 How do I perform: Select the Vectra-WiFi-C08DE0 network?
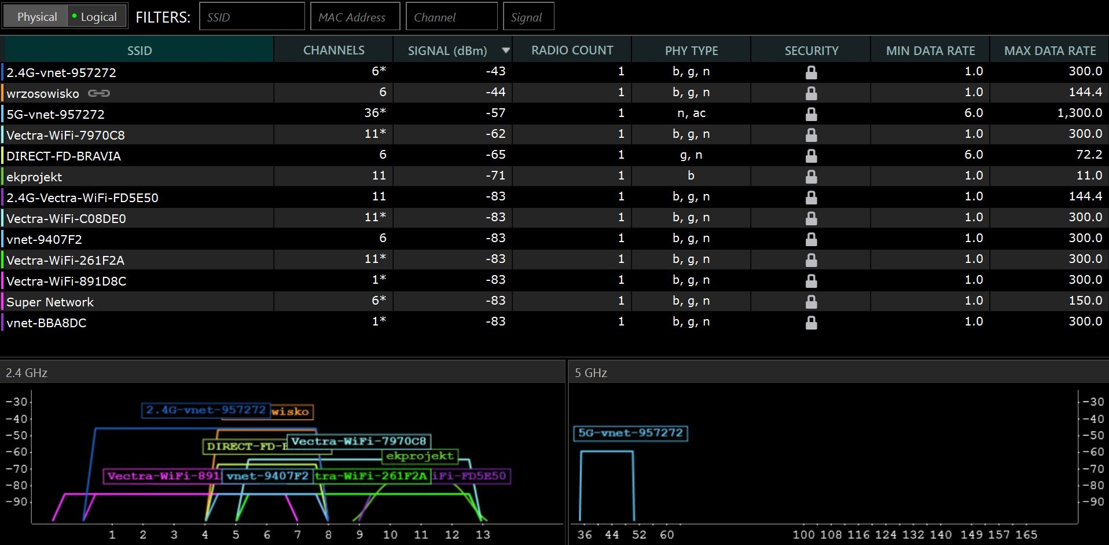click(554, 218)
